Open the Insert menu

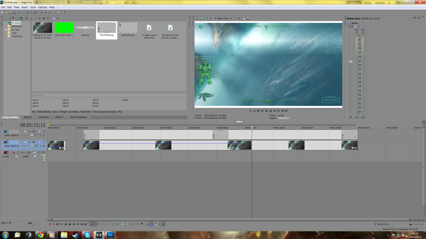[24, 7]
